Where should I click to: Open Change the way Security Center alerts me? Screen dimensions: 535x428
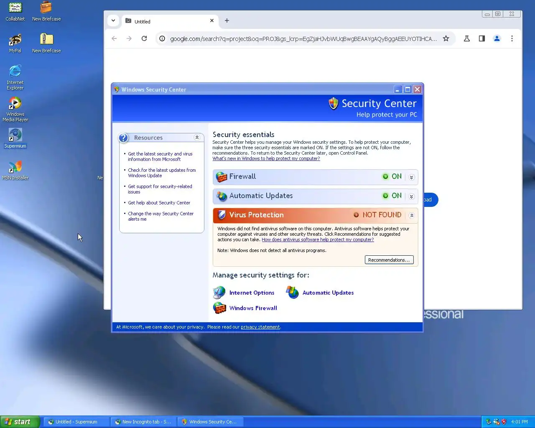pos(160,216)
